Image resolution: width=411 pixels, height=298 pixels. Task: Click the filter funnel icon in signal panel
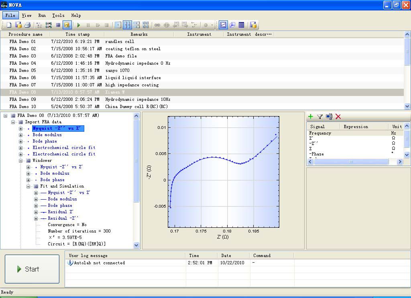[320, 116]
